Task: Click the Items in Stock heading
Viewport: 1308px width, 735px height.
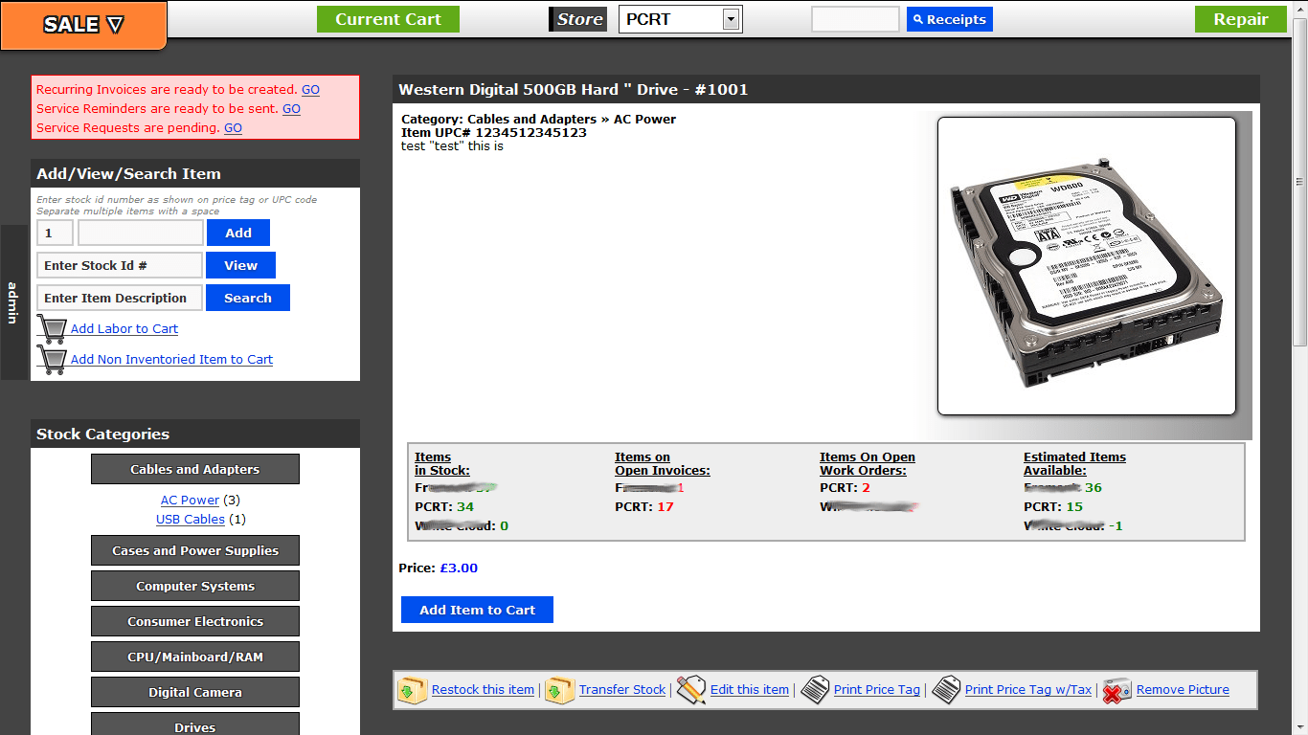Action: pos(442,464)
